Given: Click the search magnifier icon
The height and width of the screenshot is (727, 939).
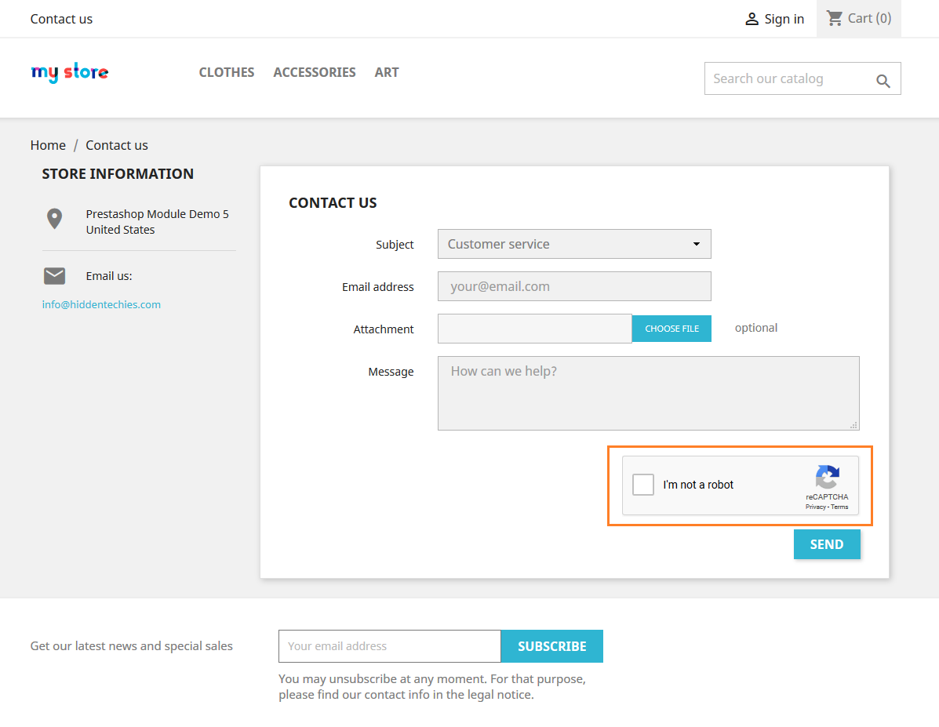Looking at the screenshot, I should (883, 81).
